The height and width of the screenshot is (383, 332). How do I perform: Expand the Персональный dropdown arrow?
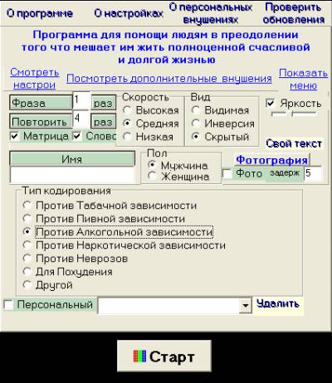[x=245, y=305]
